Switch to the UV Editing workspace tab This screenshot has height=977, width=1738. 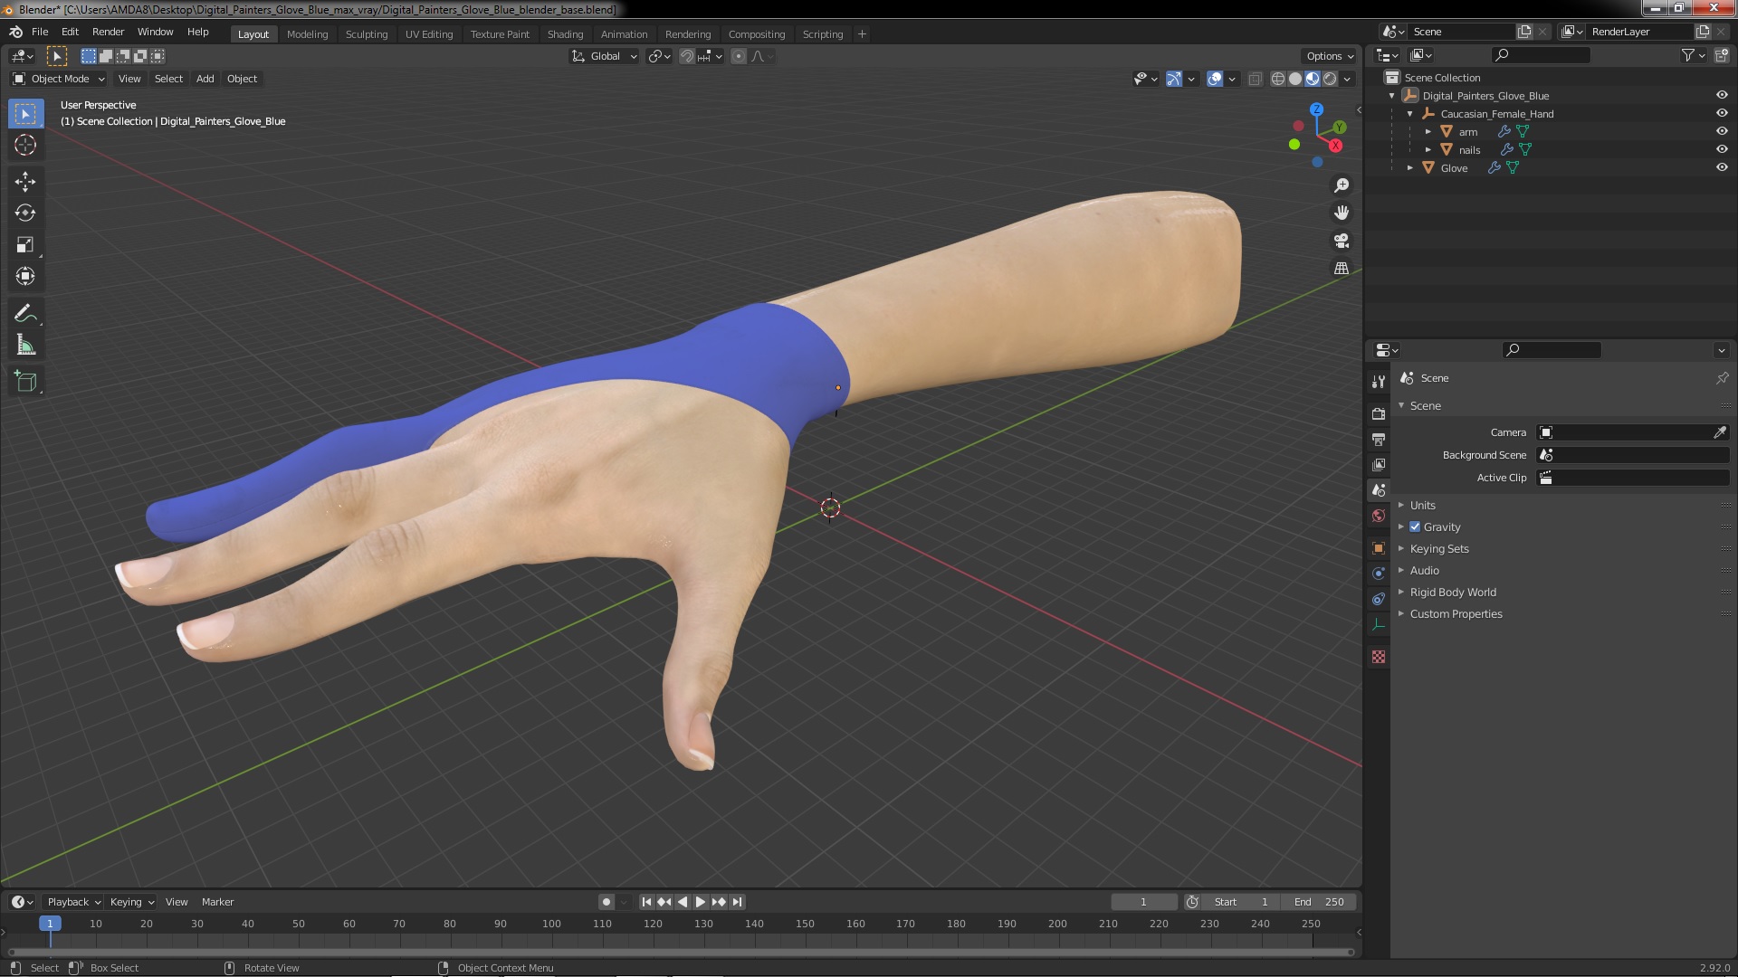click(429, 34)
